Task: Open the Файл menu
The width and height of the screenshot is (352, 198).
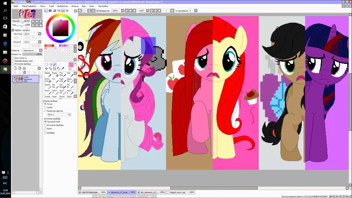Action: pos(16,6)
